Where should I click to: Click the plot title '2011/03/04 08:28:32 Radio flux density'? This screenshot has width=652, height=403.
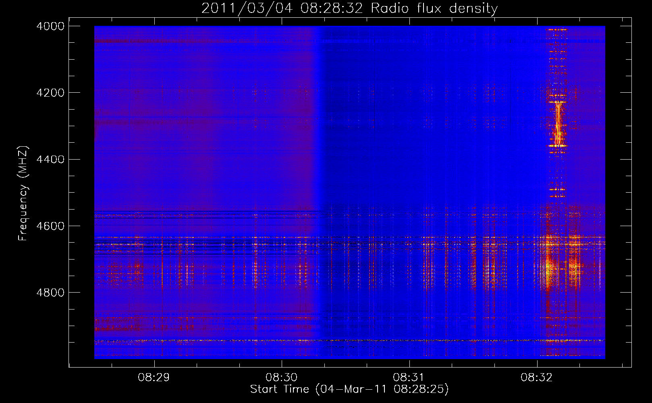point(349,8)
